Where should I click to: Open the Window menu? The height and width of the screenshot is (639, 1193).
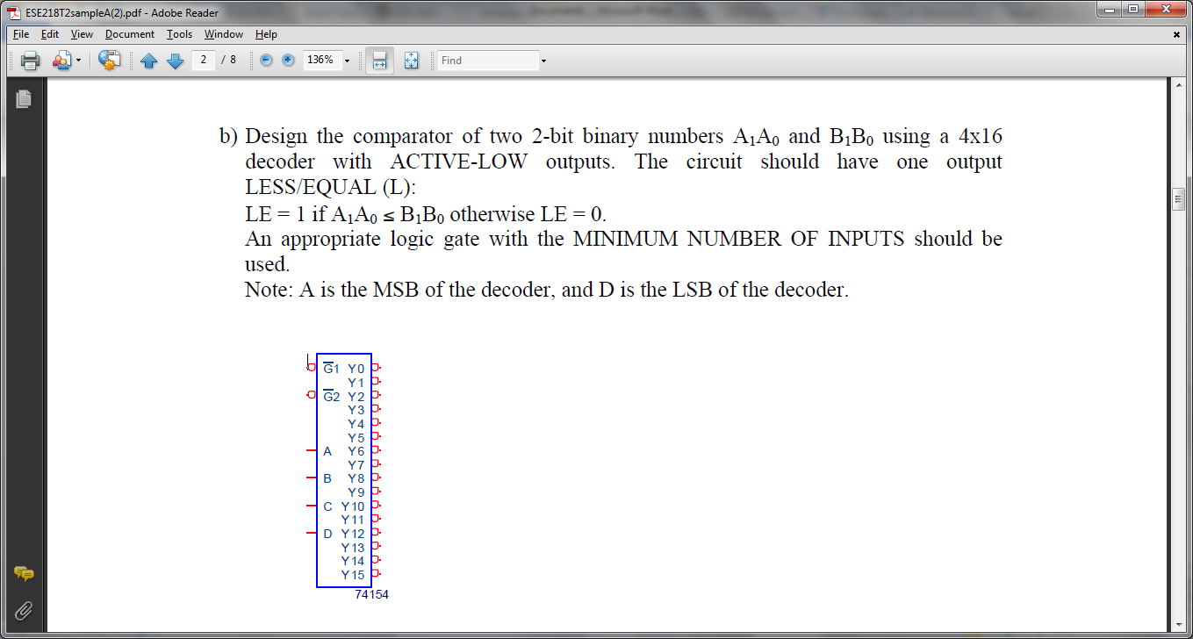[224, 34]
